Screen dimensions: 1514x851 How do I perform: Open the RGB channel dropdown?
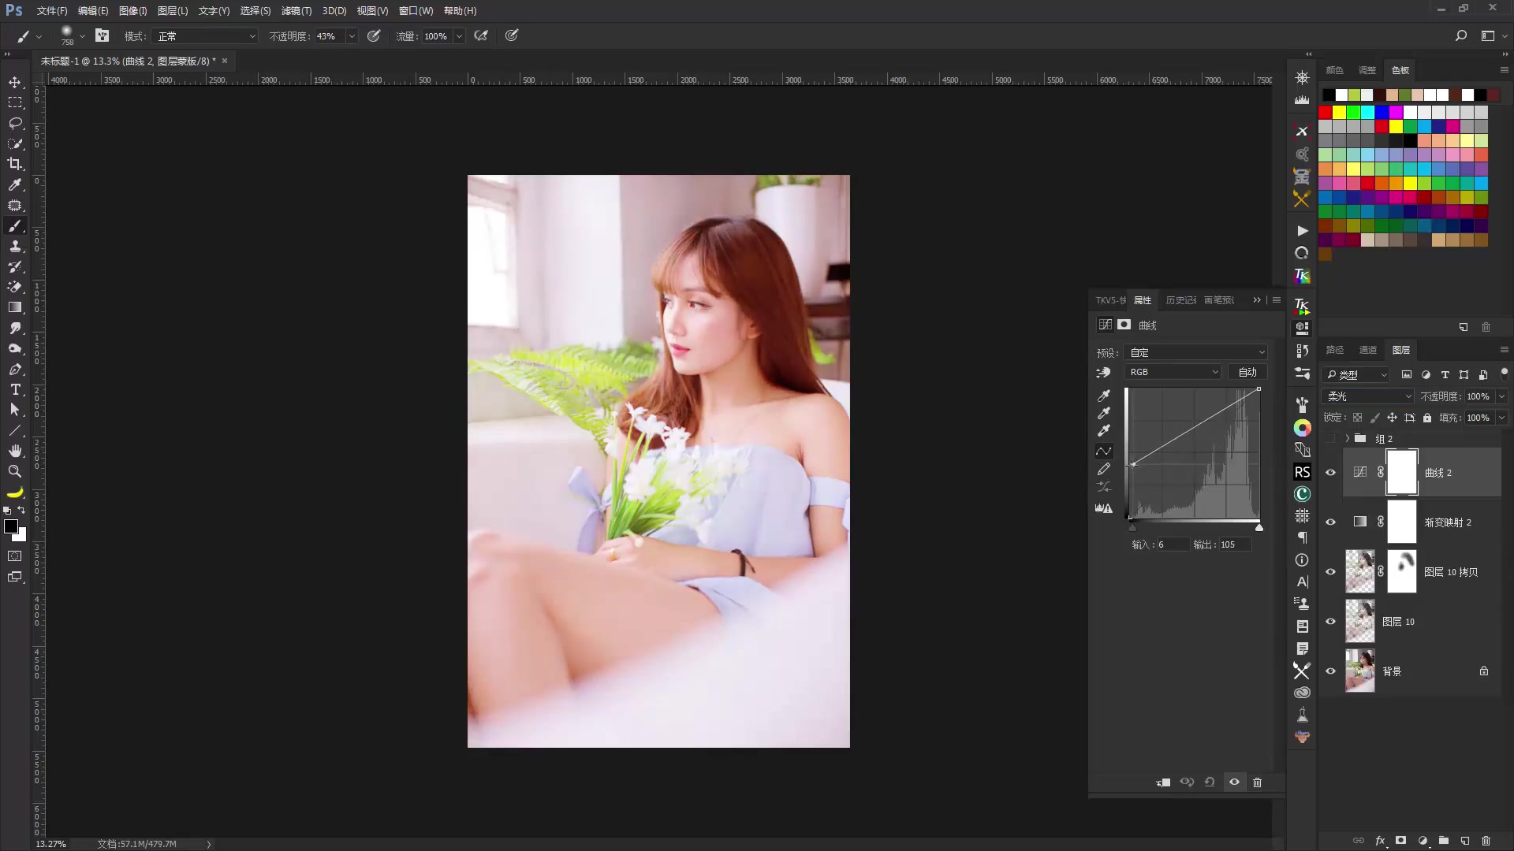tap(1173, 372)
